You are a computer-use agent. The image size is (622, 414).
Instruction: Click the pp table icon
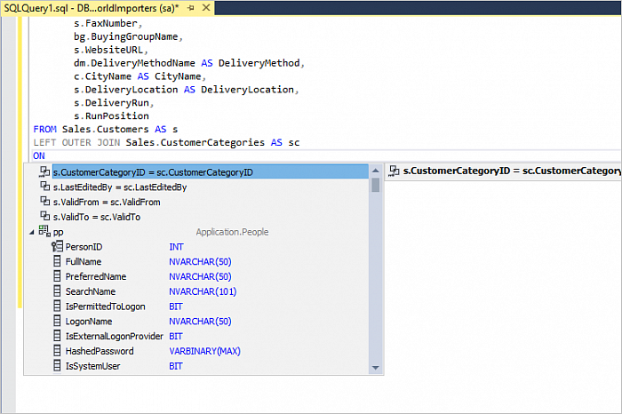pos(44,232)
